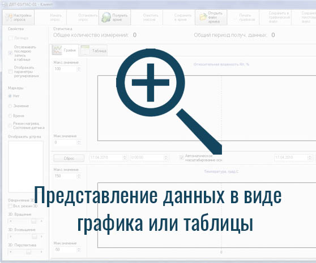The image size is (316, 263).
Task: Toggle Отслеживать последнюю запись в таблице checkbox
Action: point(11,53)
